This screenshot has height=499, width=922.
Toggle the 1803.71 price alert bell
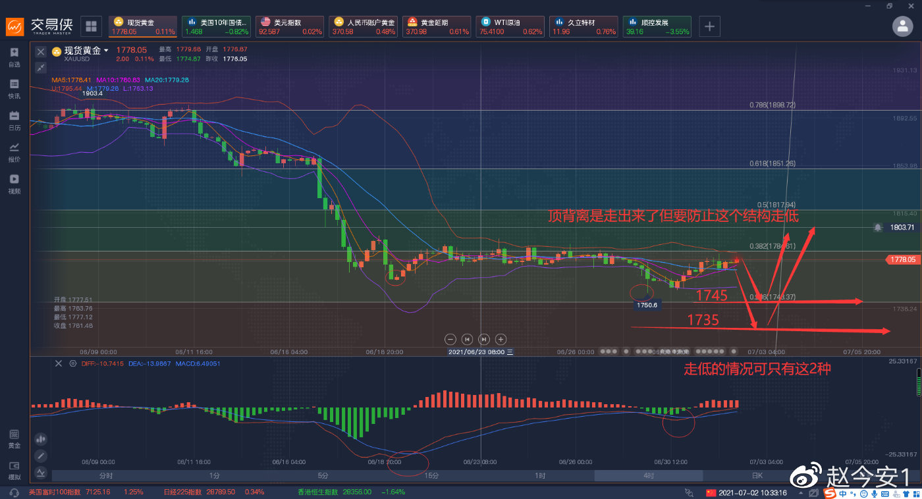(878, 227)
